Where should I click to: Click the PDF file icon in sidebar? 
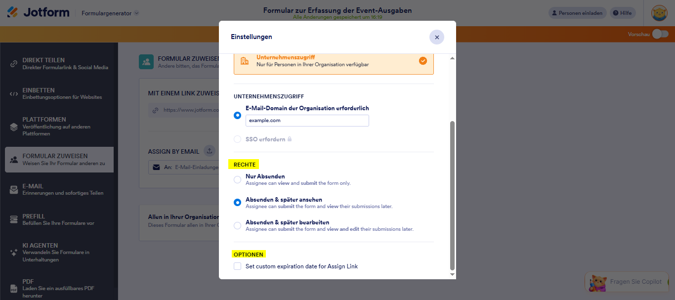14,289
